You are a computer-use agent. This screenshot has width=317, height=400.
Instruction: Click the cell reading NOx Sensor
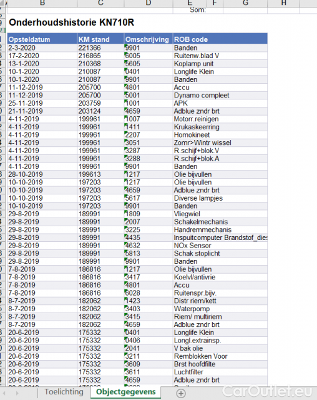[x=220, y=246]
